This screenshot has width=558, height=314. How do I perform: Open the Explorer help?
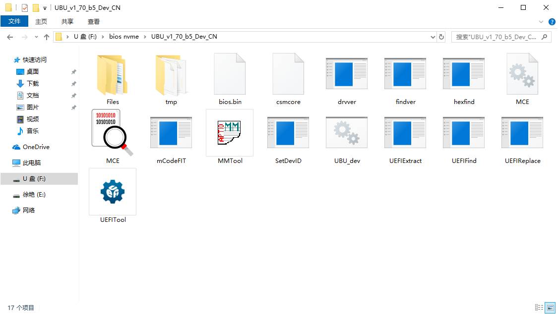(x=552, y=22)
